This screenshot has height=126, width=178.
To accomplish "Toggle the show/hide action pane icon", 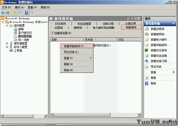I will [x=32, y=13].
